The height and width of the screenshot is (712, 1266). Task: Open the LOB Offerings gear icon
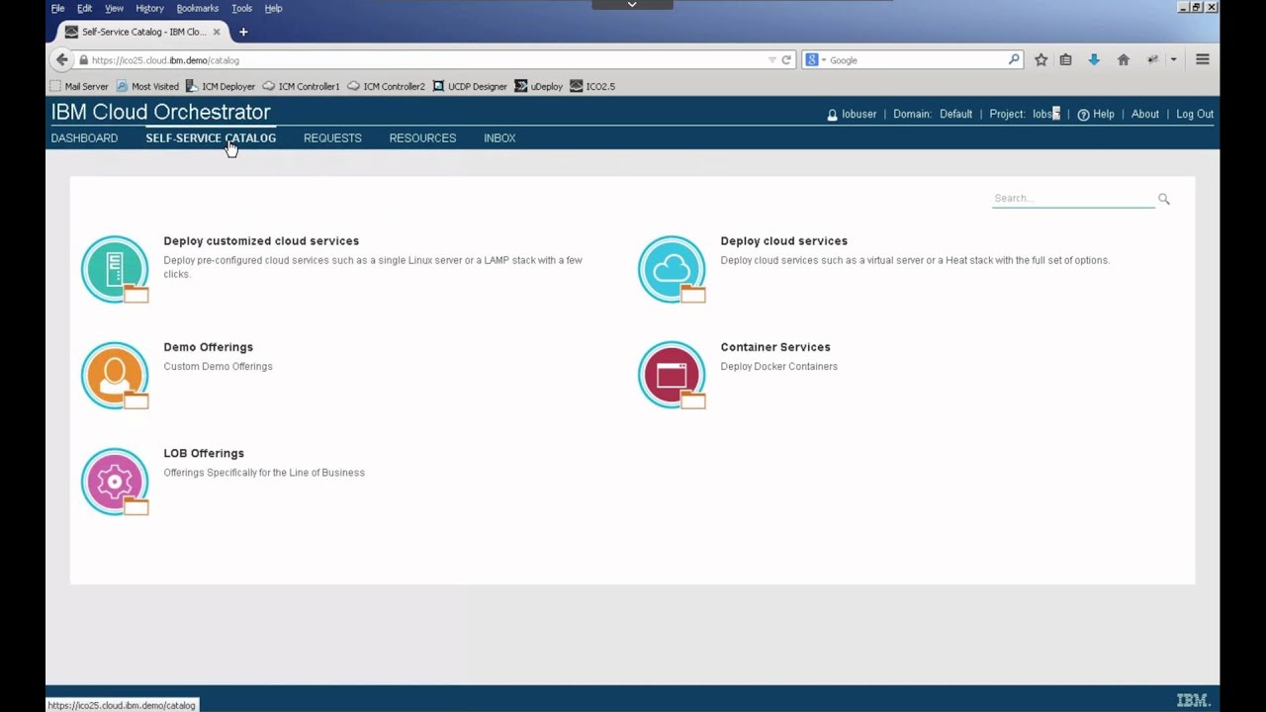tap(115, 482)
